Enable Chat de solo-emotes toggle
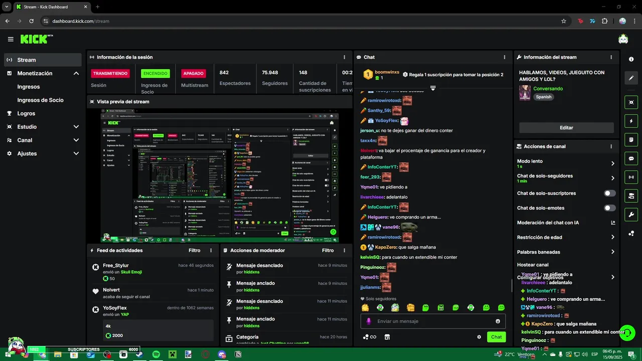 tap(610, 208)
